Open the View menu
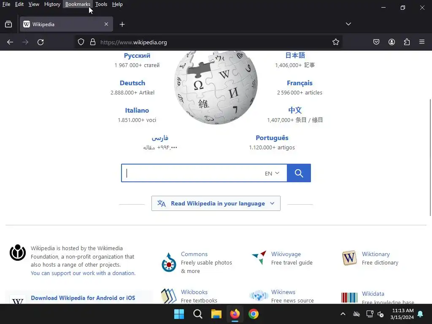 (x=34, y=4)
